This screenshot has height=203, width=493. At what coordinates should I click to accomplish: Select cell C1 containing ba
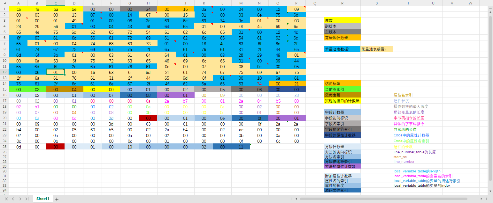click(x=56, y=9)
